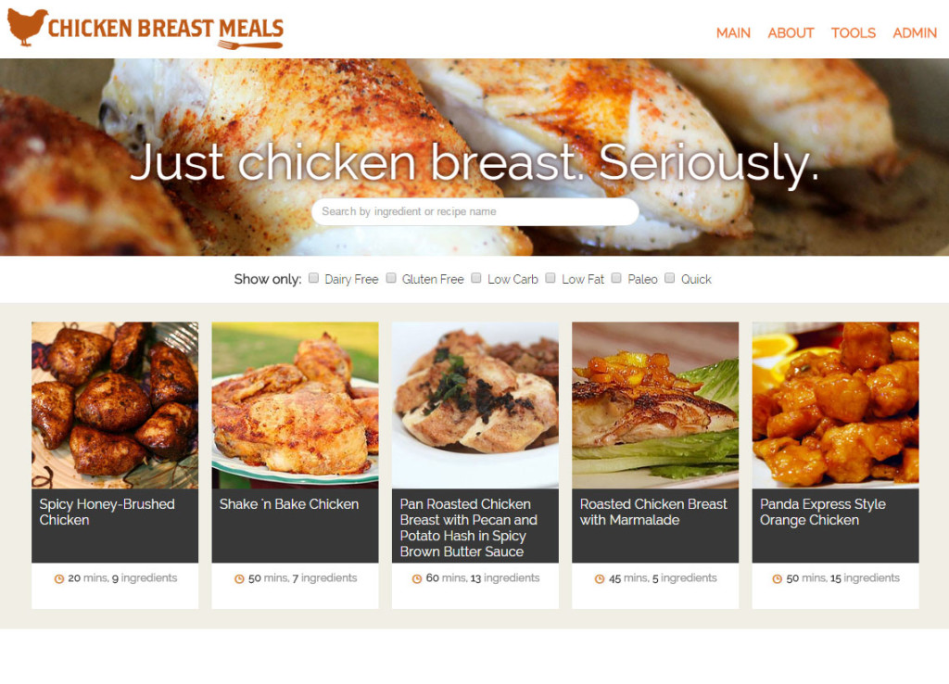Screen dimensions: 949x684
Task: Go to the ABOUT page
Action: pyautogui.click(x=791, y=32)
